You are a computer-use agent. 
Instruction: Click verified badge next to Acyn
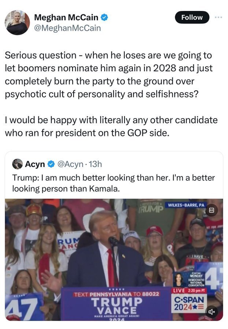coord(51,164)
